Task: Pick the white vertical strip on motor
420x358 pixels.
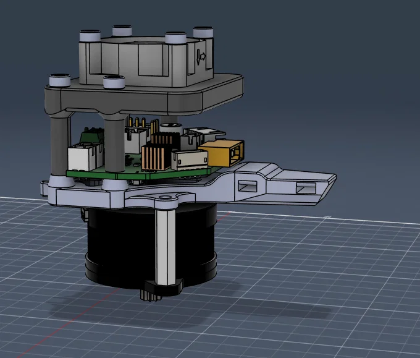Action: pyautogui.click(x=166, y=246)
